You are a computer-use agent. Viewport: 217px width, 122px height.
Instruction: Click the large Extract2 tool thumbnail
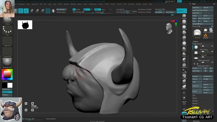tap(197, 33)
